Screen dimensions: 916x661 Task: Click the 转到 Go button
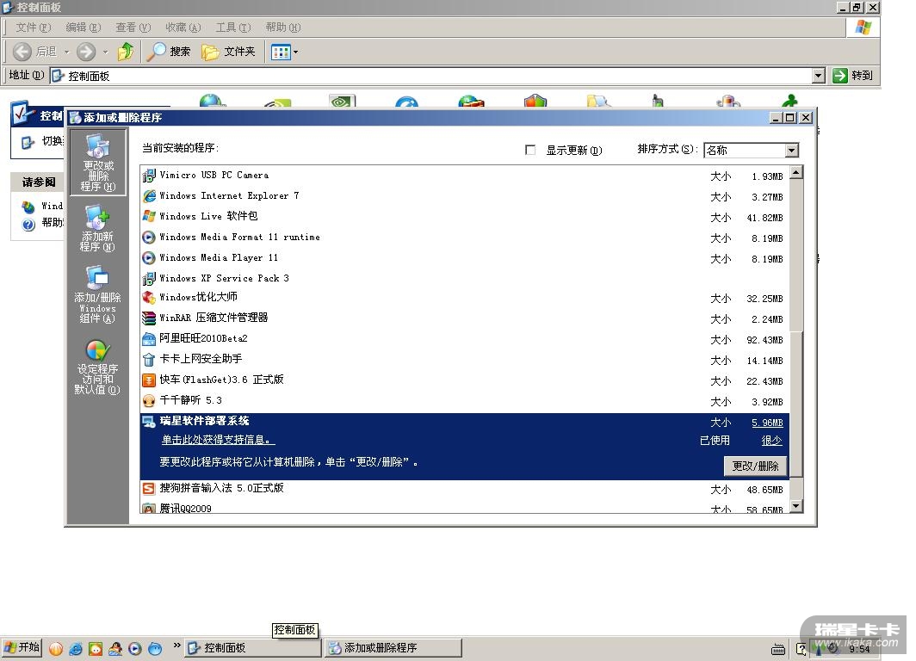(x=853, y=76)
